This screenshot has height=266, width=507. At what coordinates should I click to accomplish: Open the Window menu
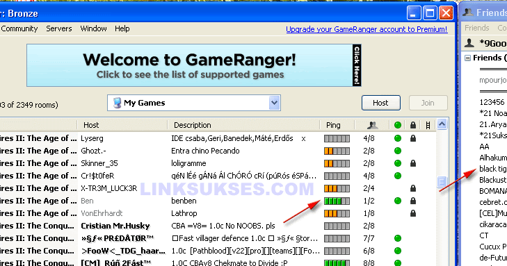click(x=93, y=28)
